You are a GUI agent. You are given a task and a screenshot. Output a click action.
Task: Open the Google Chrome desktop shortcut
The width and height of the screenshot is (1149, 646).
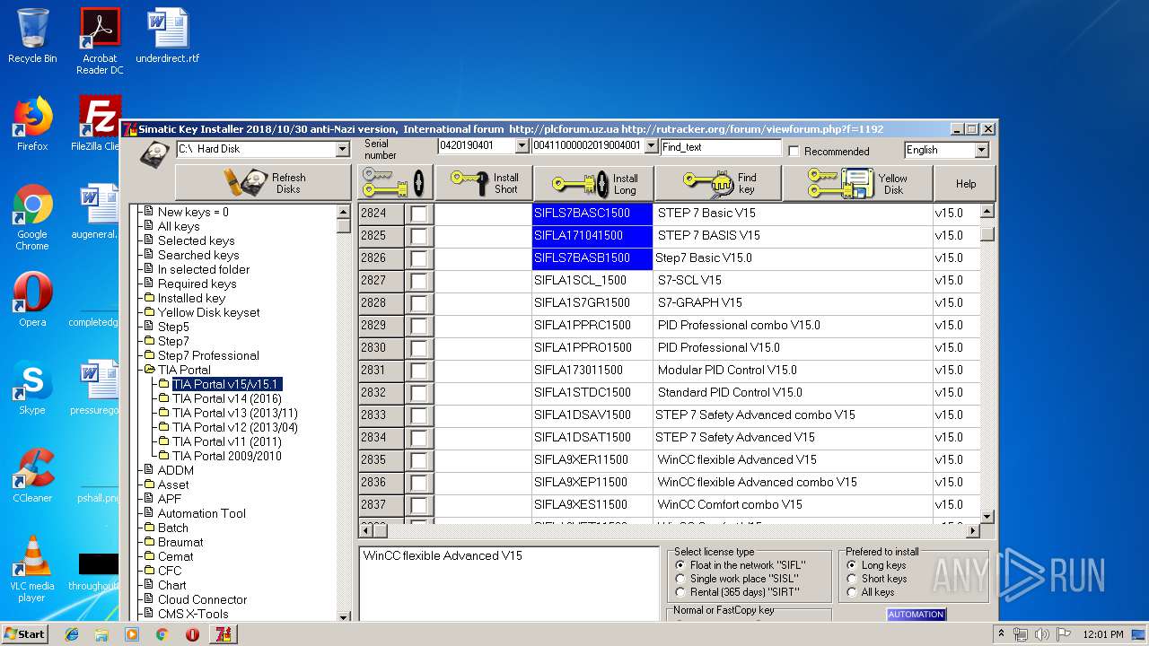(x=32, y=217)
